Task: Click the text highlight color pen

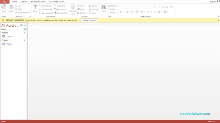Action: click(x=137, y=12)
